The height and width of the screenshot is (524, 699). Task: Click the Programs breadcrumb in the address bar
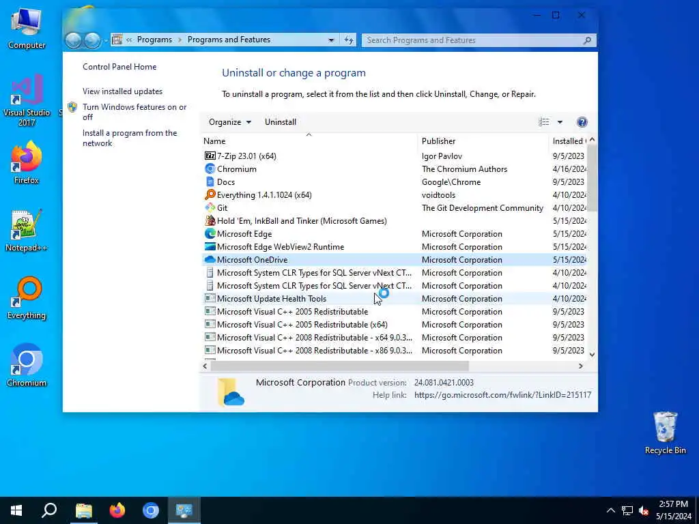click(x=154, y=40)
